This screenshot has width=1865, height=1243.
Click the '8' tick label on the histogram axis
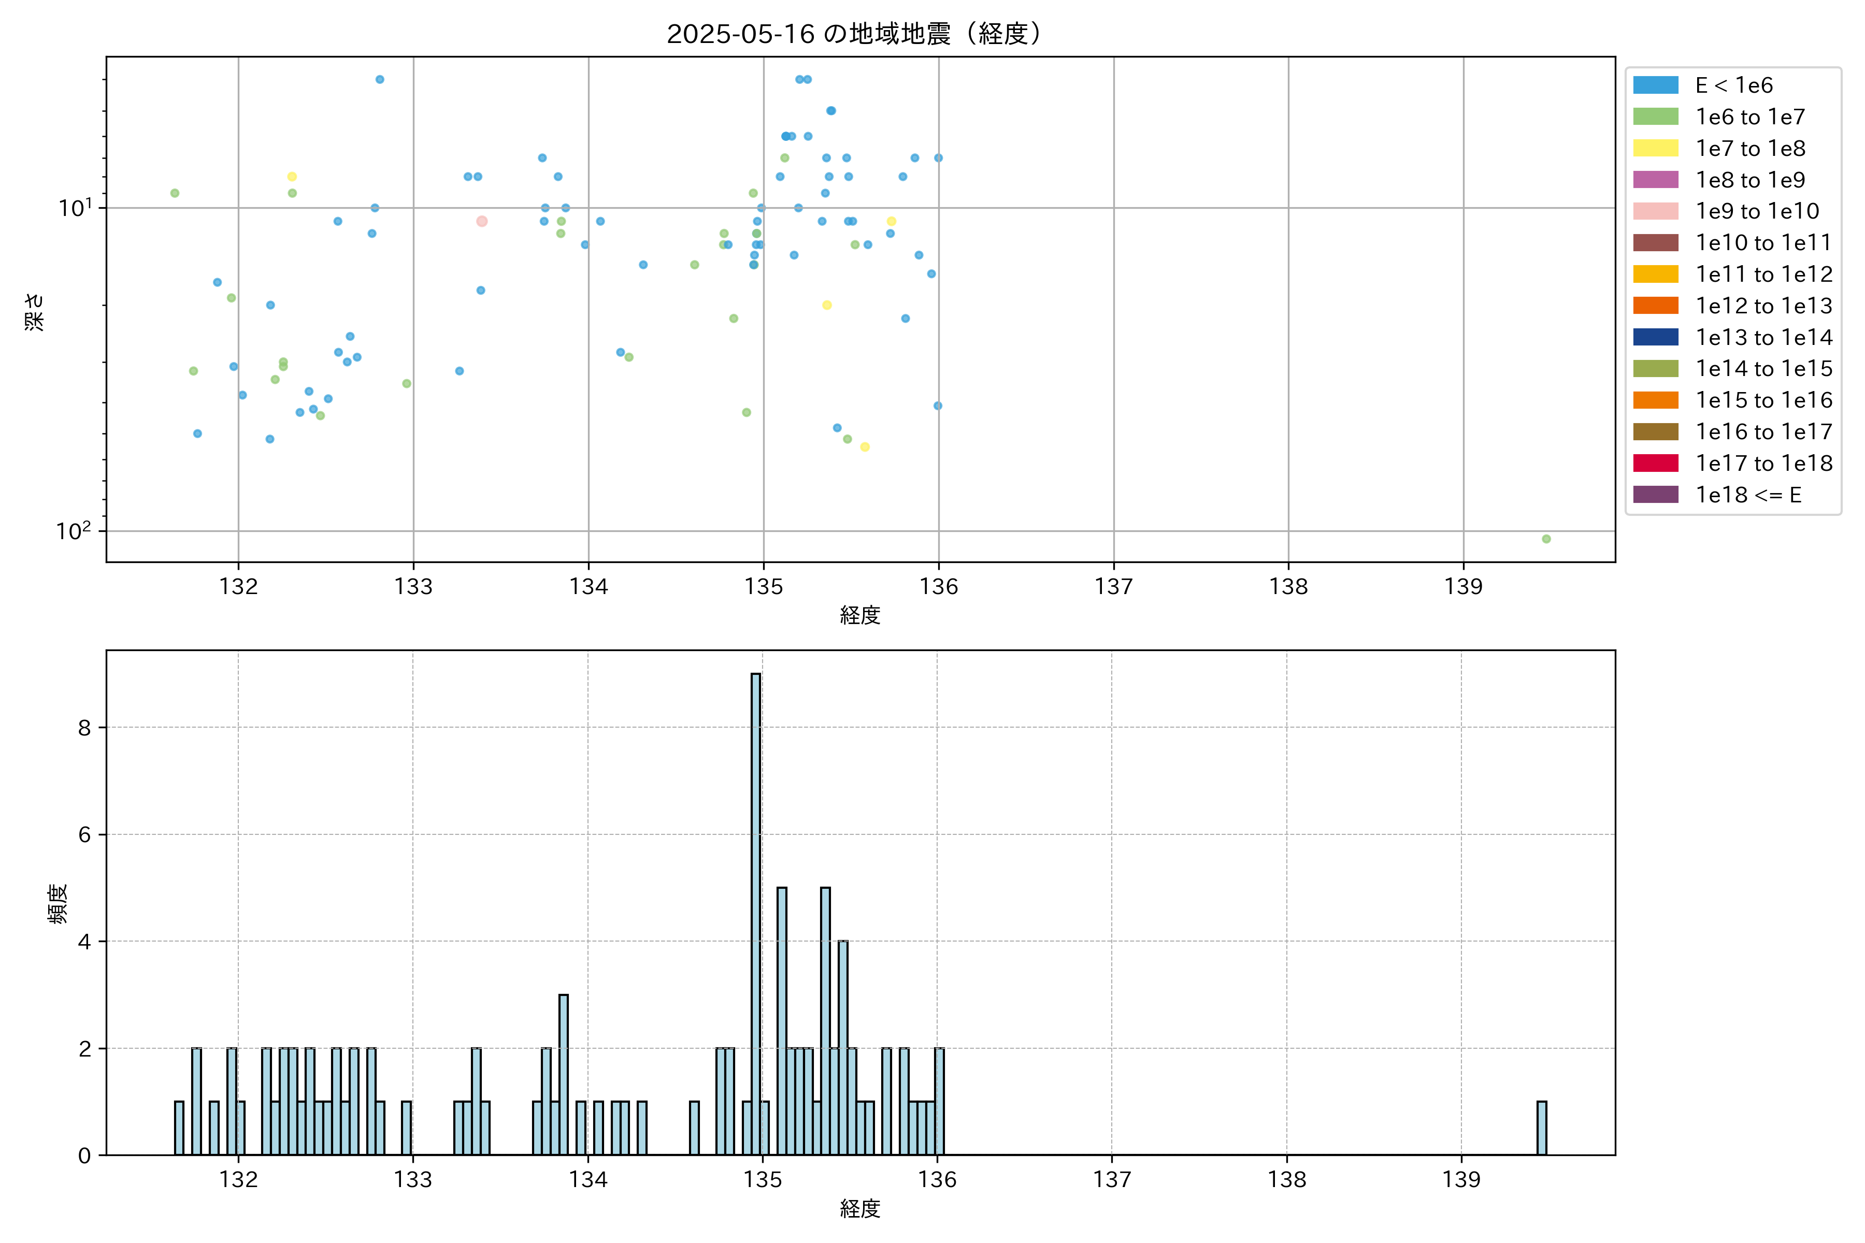pos(85,728)
